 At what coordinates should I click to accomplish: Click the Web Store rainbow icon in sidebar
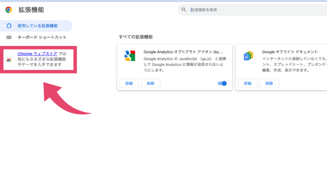click(x=9, y=59)
